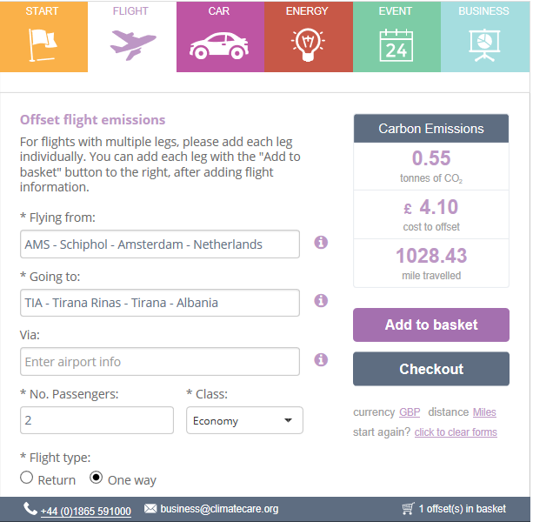Select the Flight airplane icon
533x522 pixels.
coord(133,44)
